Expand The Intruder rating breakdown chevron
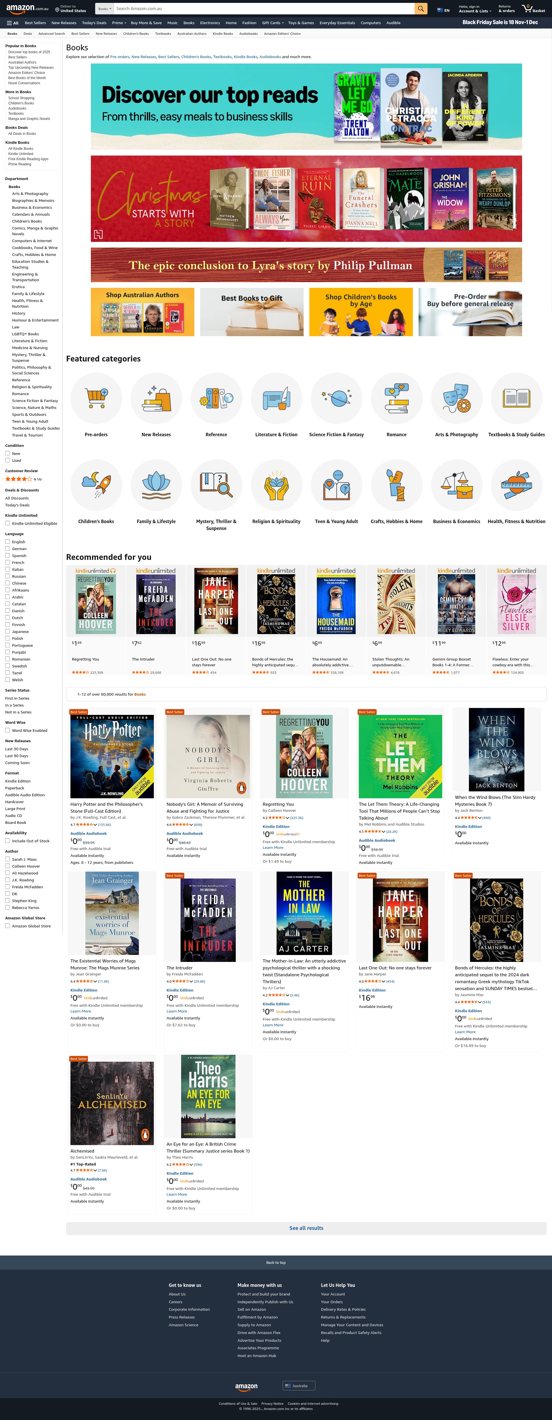This screenshot has height=1420, width=552. tap(191, 981)
